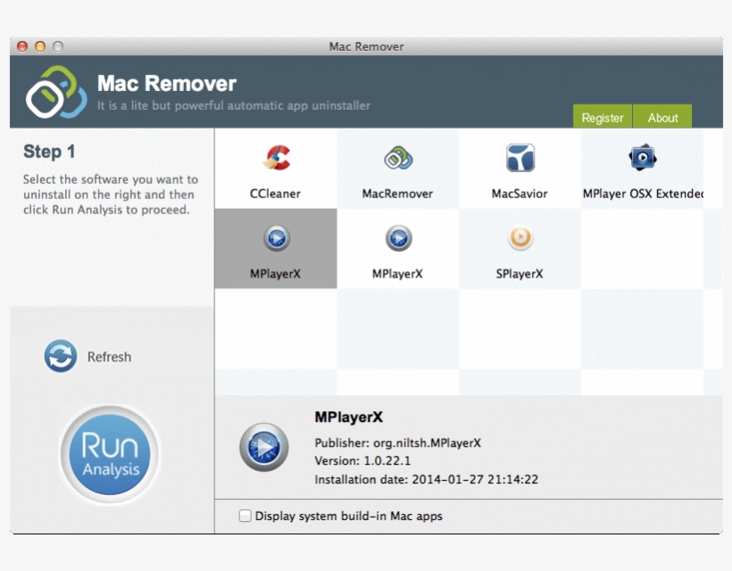Click the Refresh label

(x=109, y=357)
